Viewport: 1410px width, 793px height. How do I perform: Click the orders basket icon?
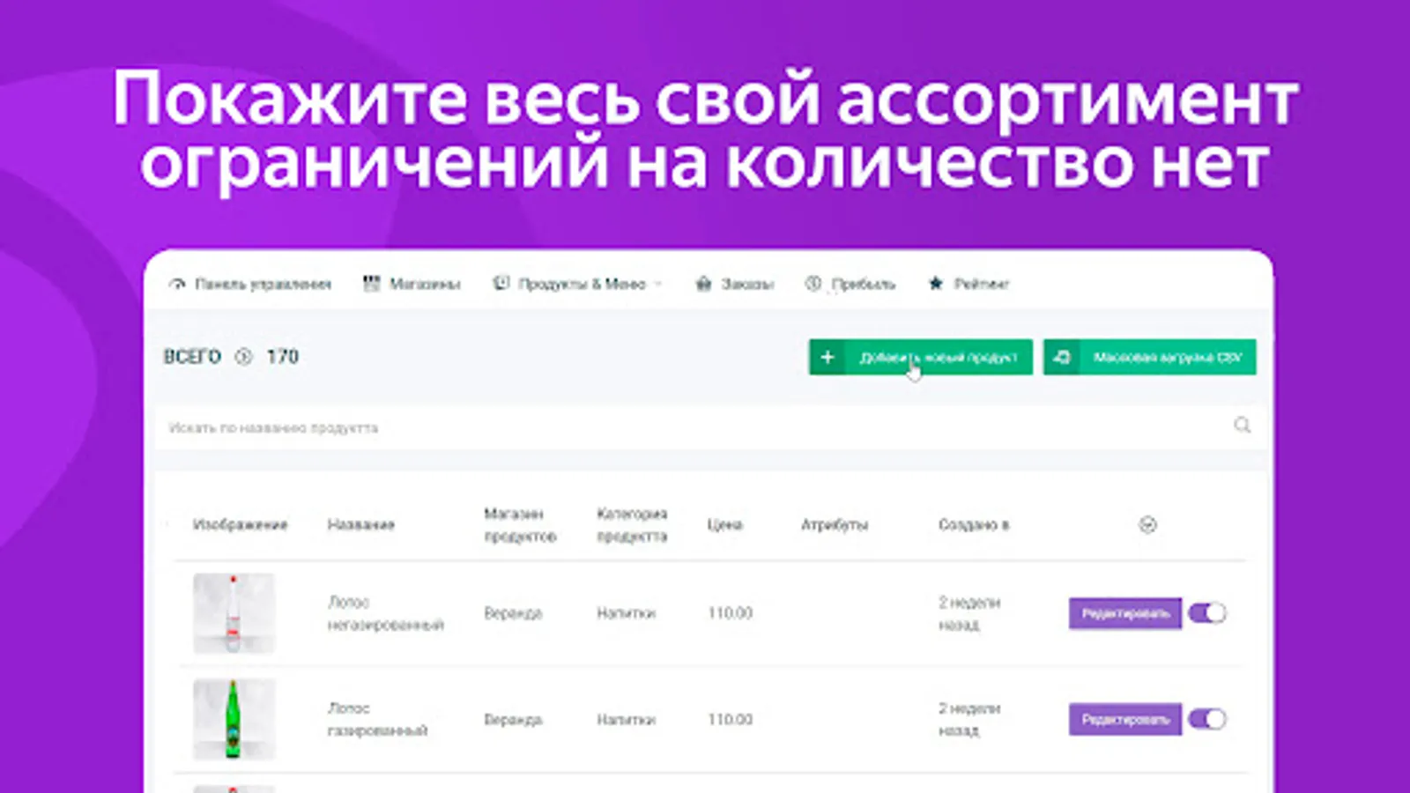703,284
